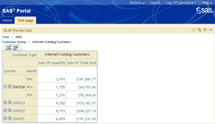The height and width of the screenshot is (124, 215).
Task: Drill down on 2002Q2
Action: pos(10,110)
